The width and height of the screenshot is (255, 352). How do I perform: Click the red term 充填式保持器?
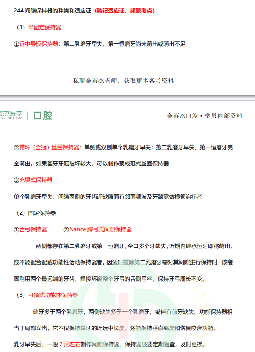[x=36, y=180]
